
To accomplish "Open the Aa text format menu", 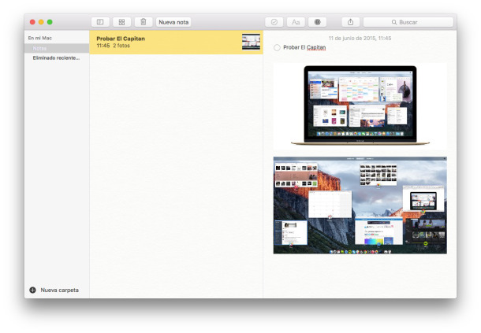I will 296,22.
